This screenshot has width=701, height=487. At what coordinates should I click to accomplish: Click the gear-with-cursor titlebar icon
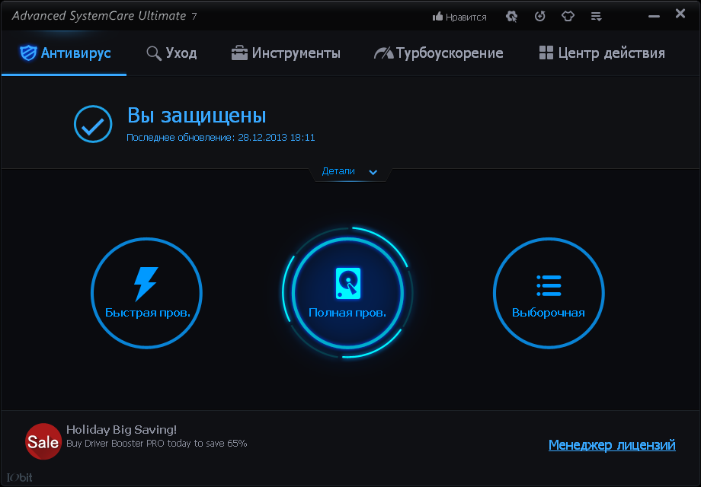tap(511, 15)
